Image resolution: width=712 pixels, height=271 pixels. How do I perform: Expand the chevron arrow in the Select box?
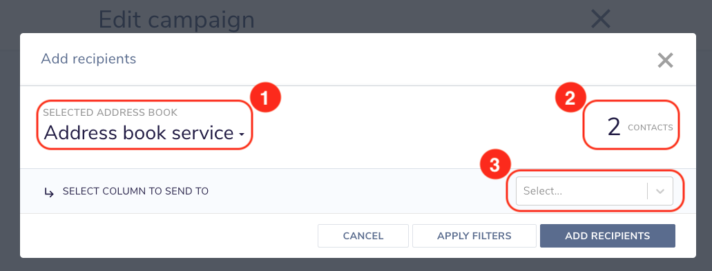pyautogui.click(x=660, y=191)
